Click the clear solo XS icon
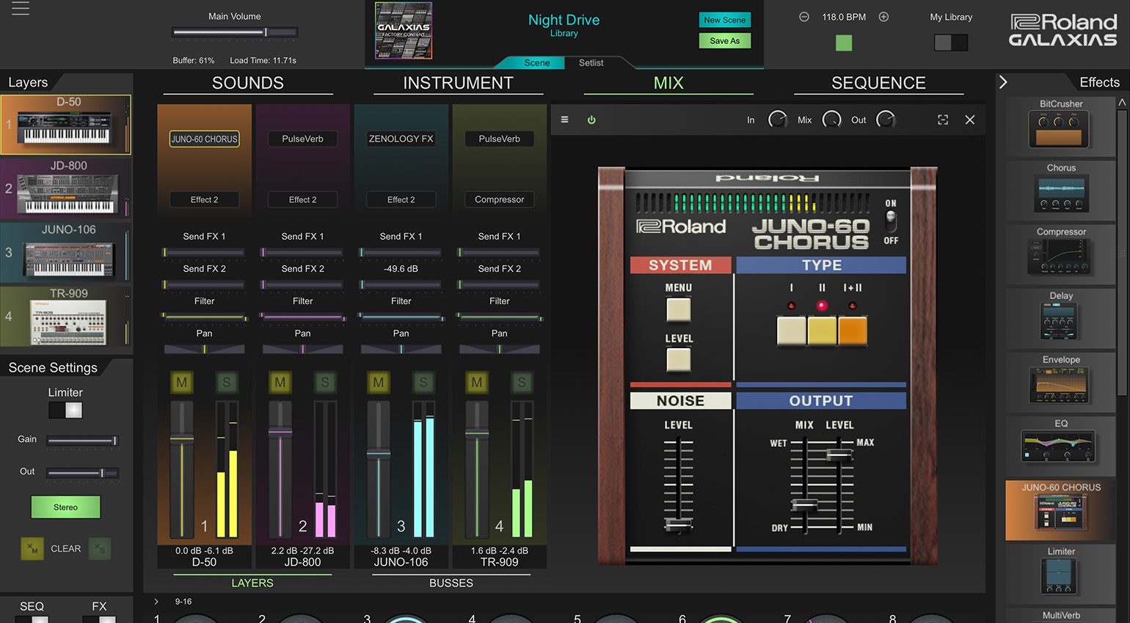Screen dimensions: 1130x623 100,548
